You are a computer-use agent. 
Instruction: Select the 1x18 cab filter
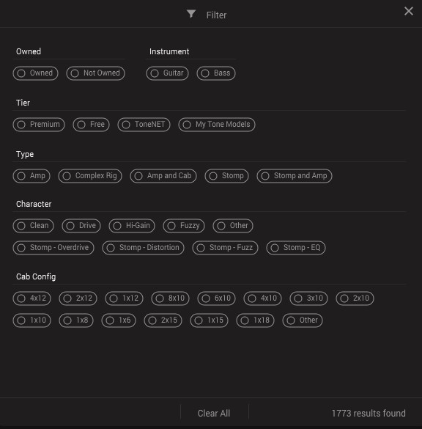(x=255, y=320)
